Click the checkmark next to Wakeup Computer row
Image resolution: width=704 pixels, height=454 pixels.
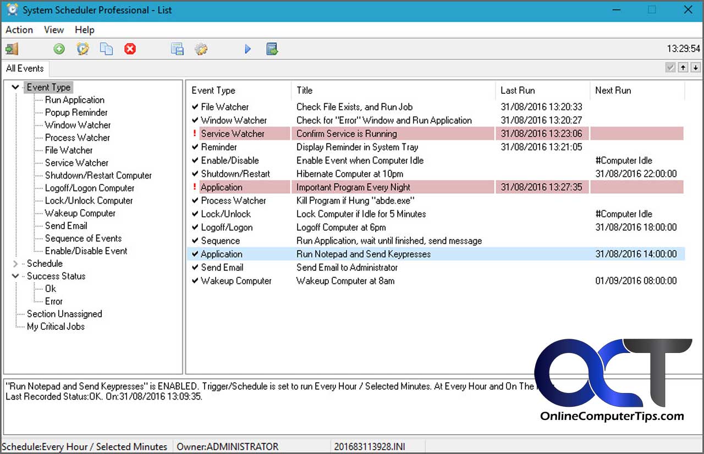point(195,281)
